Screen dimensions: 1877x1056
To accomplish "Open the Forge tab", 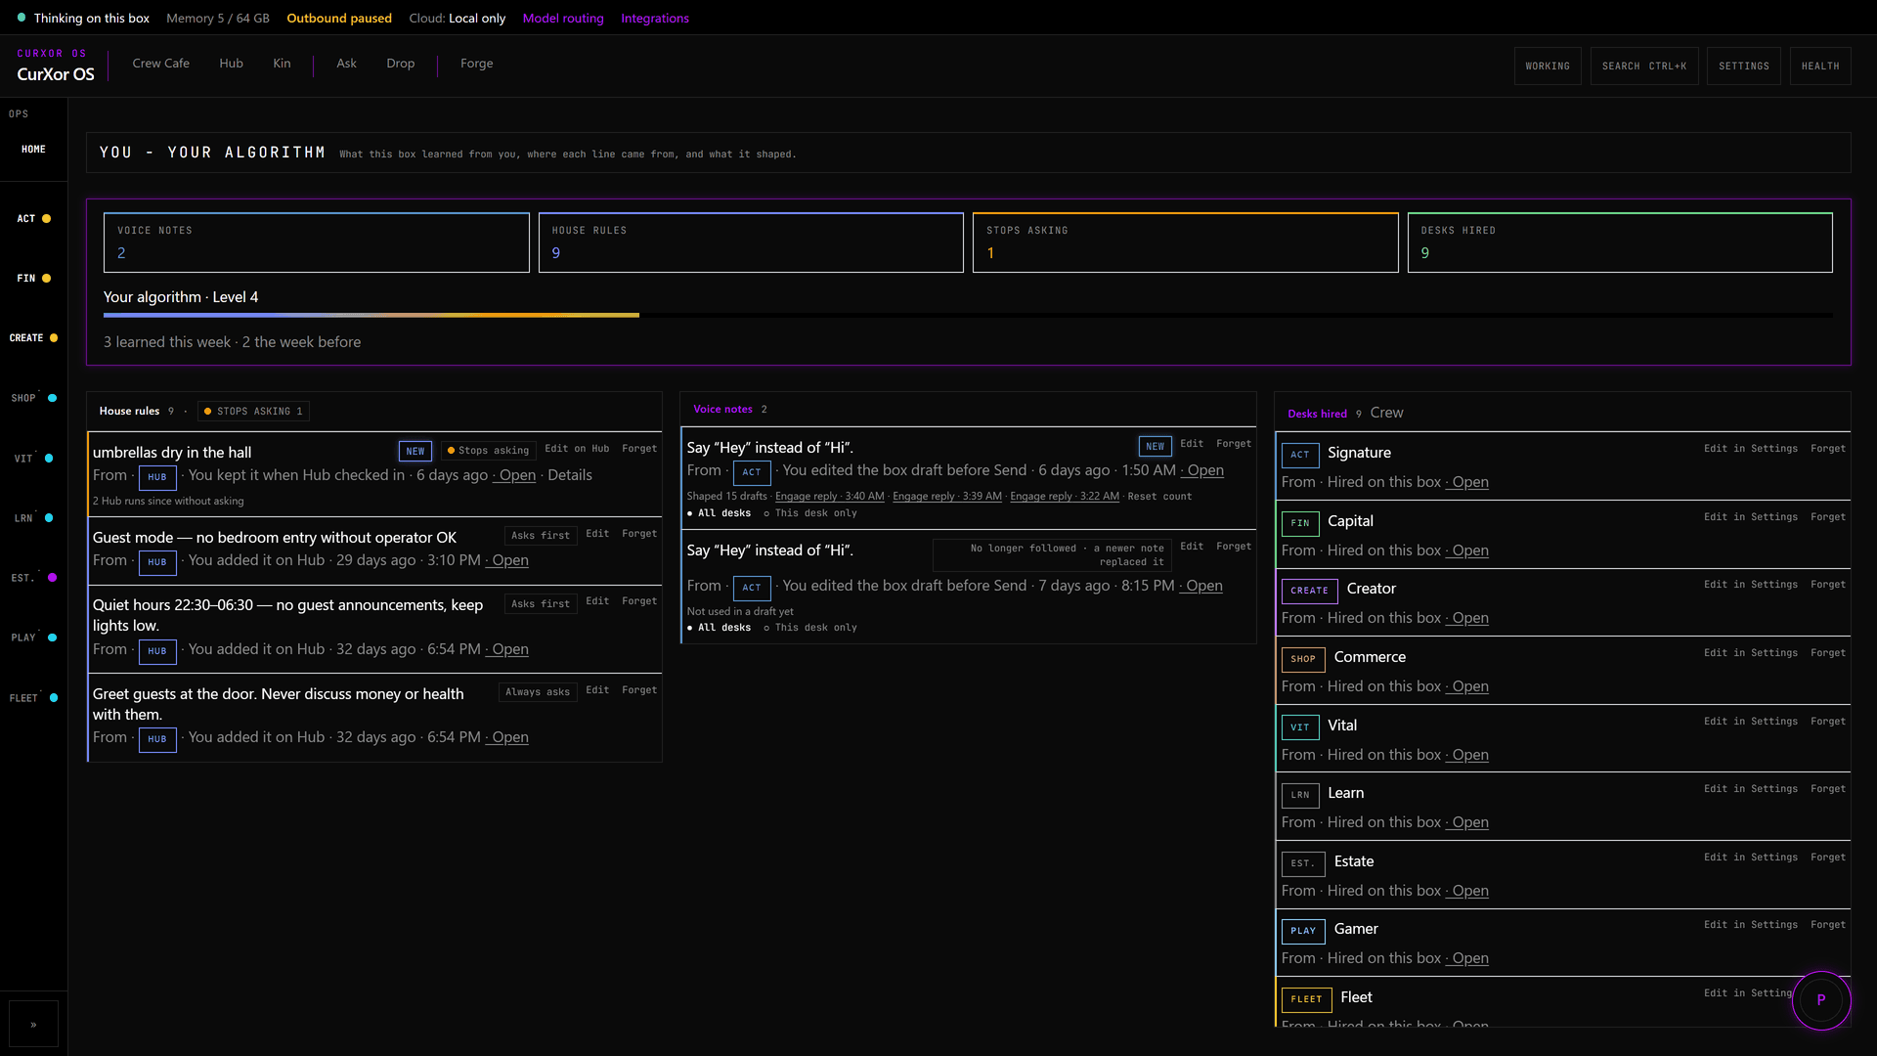I will (477, 64).
